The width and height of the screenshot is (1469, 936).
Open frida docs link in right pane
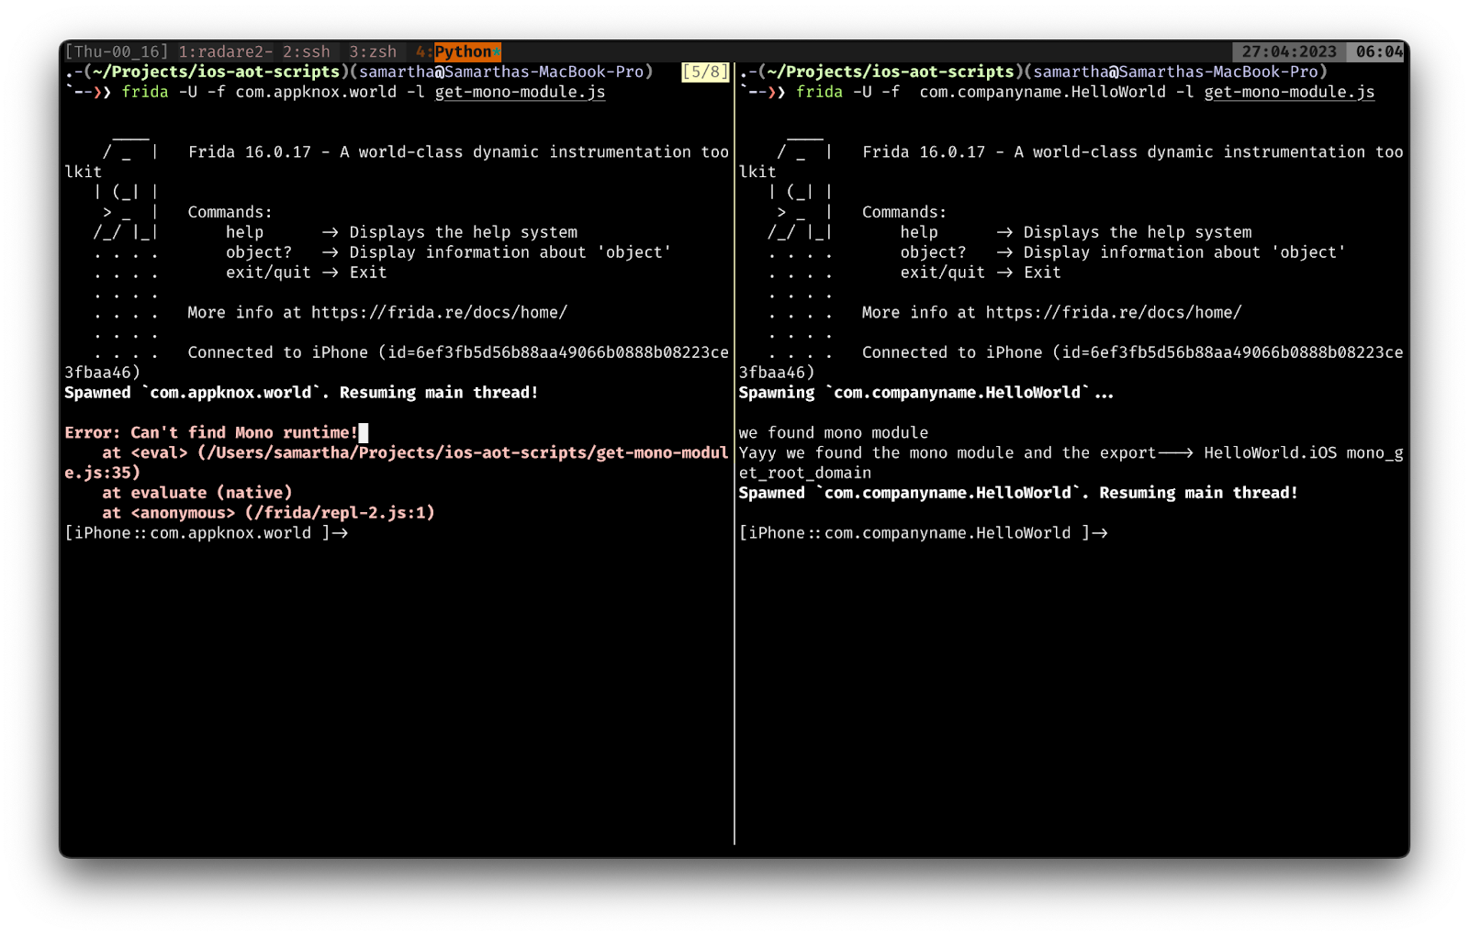click(x=1114, y=313)
